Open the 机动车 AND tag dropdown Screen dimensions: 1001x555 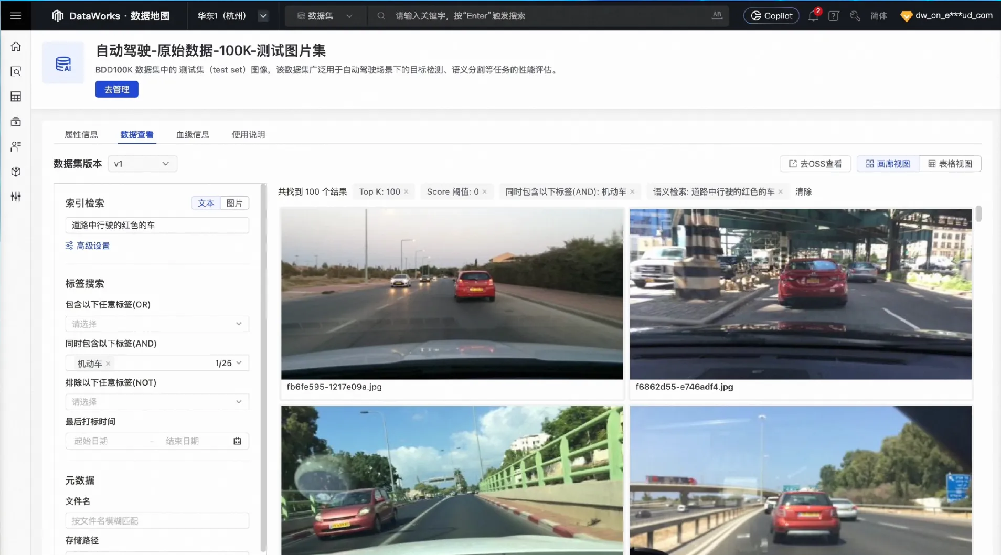tap(239, 362)
